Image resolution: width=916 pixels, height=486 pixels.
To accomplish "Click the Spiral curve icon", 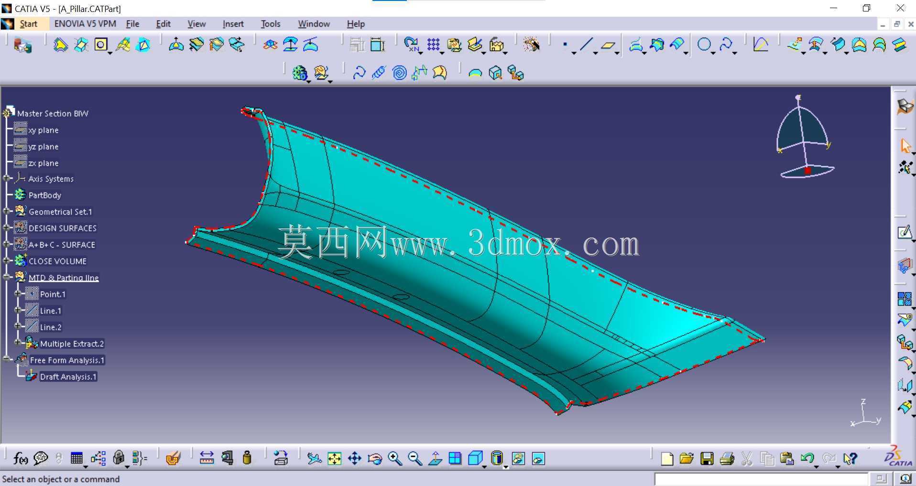I will click(399, 73).
